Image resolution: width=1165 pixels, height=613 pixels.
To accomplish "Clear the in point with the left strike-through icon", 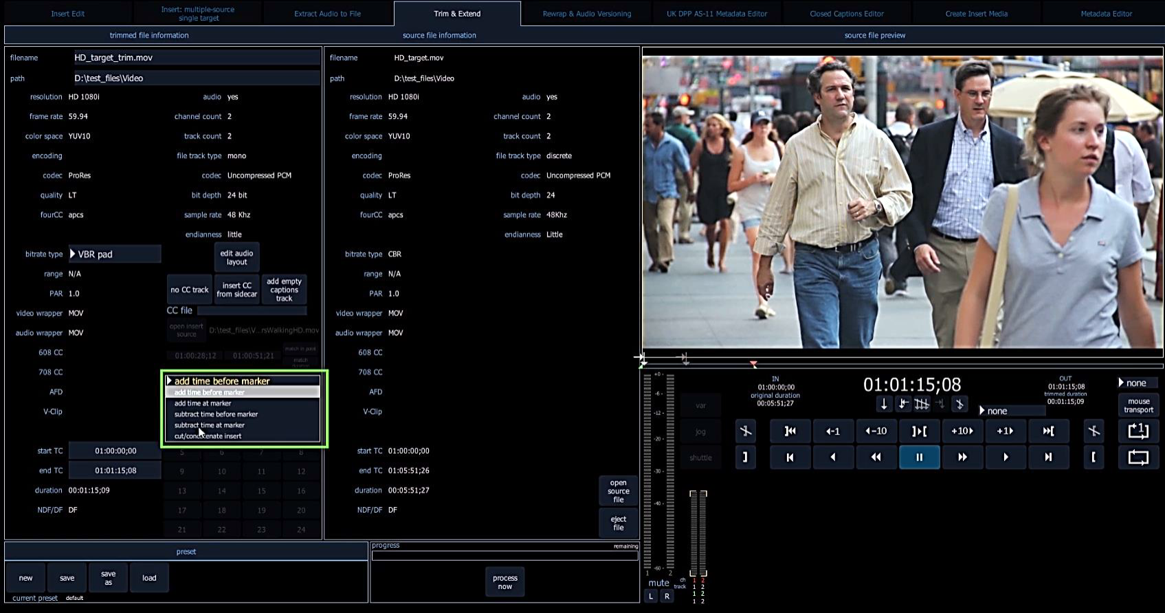I will pos(746,431).
